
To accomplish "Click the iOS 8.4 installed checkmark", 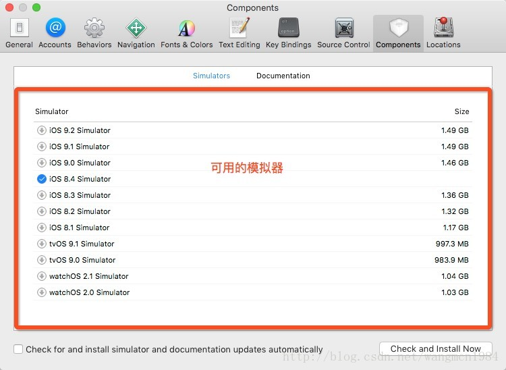I will pyautogui.click(x=41, y=178).
